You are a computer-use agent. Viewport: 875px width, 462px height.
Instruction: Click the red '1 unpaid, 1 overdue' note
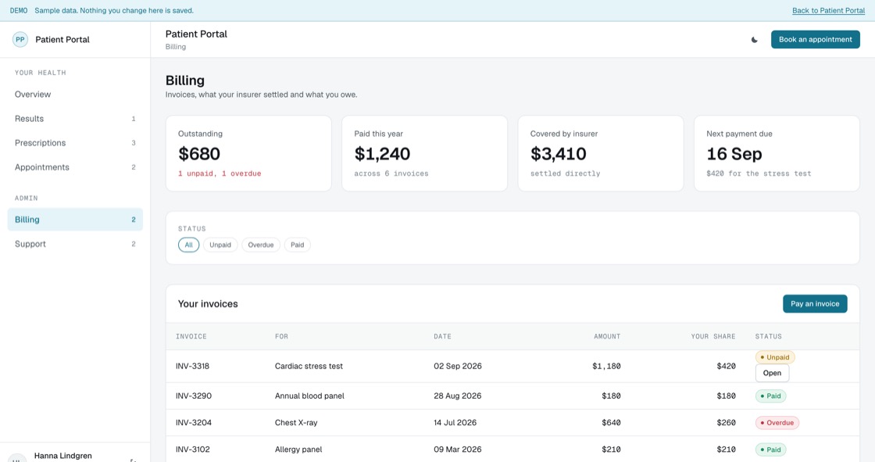click(x=220, y=174)
